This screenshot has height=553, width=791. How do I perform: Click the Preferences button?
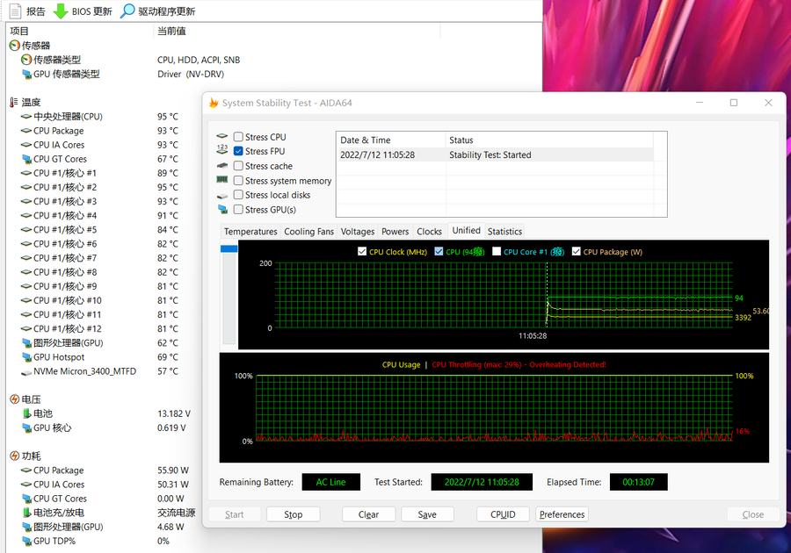tap(562, 514)
